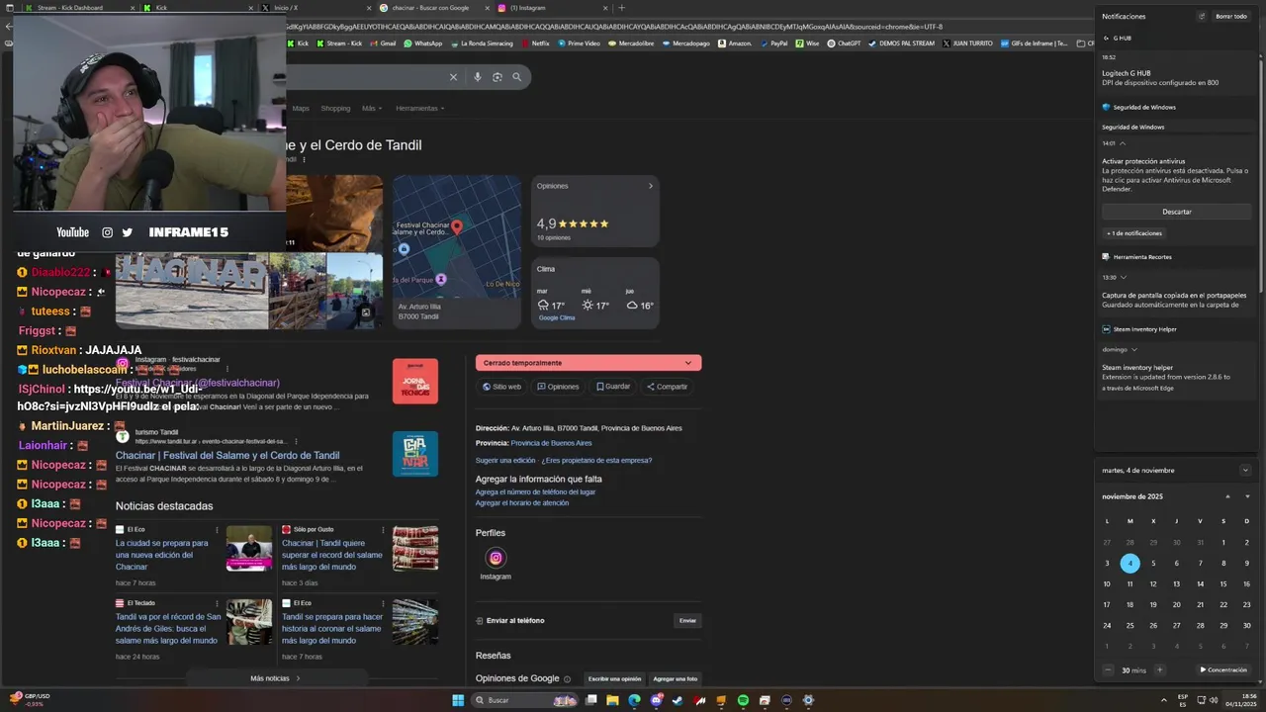Click Borrar todo notifications button
This screenshot has width=1266, height=712.
[x=1231, y=17]
